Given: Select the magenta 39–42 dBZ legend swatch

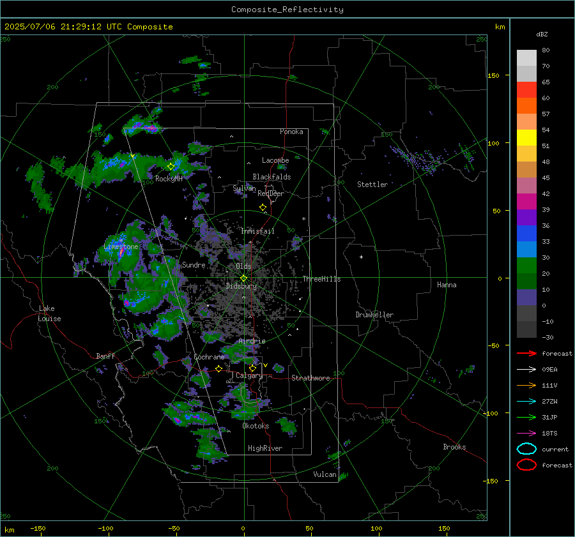Looking at the screenshot, I should (526, 202).
